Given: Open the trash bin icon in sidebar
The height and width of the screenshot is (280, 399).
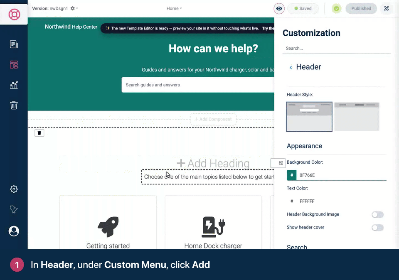Looking at the screenshot, I should coord(14,105).
